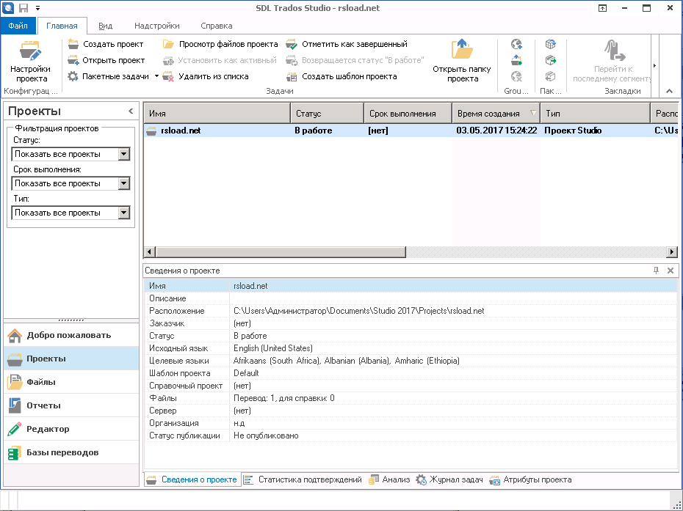Collapse the Проекты side pane

tap(131, 111)
